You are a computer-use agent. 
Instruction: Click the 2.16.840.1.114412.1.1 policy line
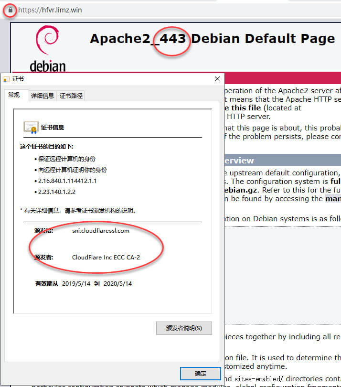point(67,181)
